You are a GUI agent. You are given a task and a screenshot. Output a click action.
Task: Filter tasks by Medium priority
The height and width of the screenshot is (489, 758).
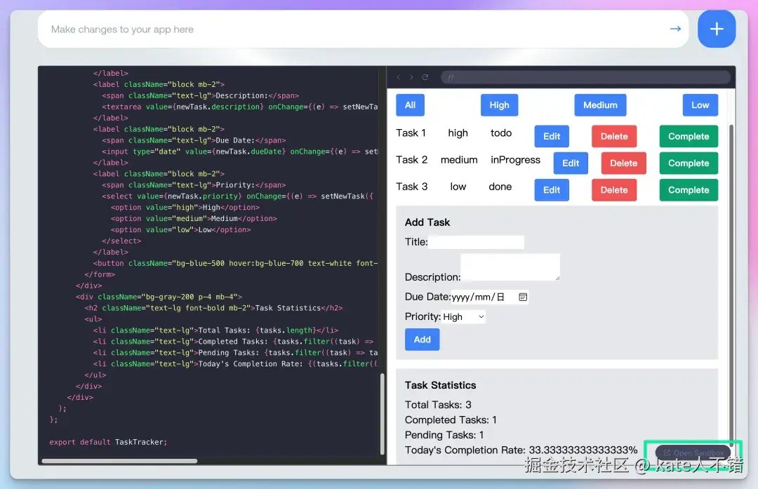(600, 105)
